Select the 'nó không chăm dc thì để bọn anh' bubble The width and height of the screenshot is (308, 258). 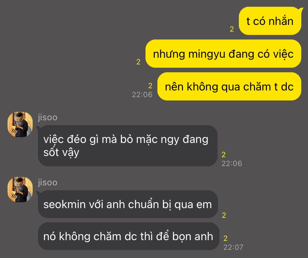(x=128, y=236)
